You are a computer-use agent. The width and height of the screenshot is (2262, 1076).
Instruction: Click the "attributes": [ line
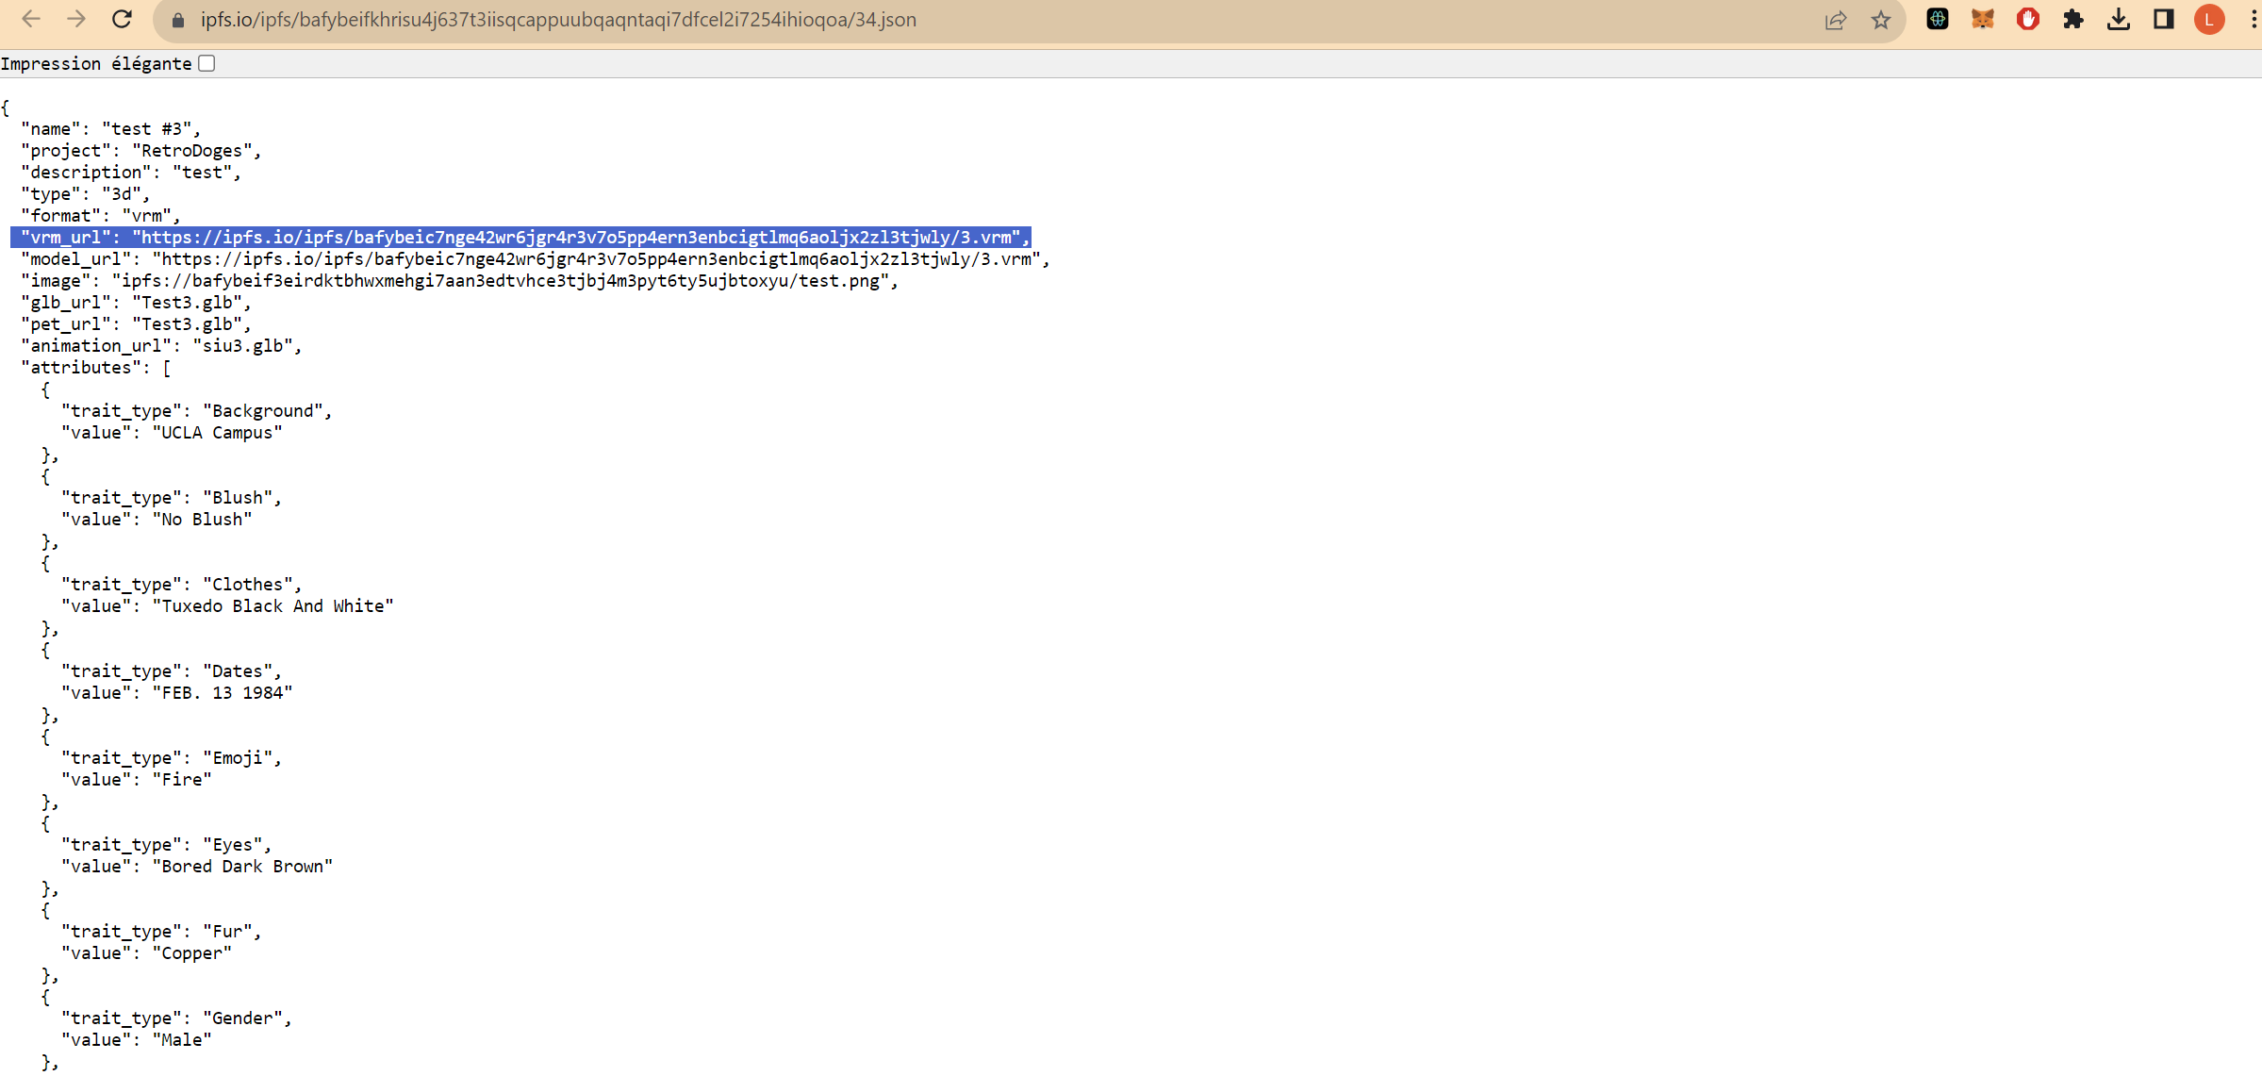(x=96, y=368)
